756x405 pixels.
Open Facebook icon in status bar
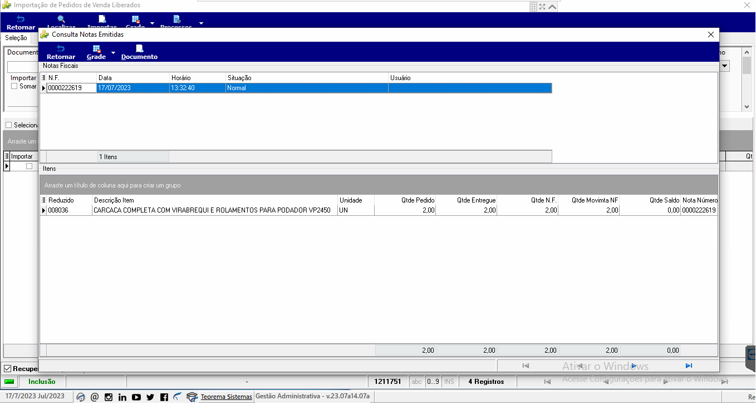(x=164, y=397)
